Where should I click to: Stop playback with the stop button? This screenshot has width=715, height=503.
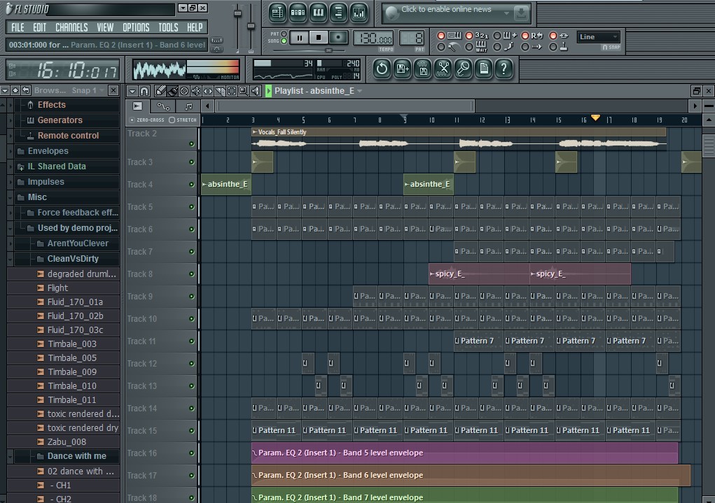click(319, 38)
